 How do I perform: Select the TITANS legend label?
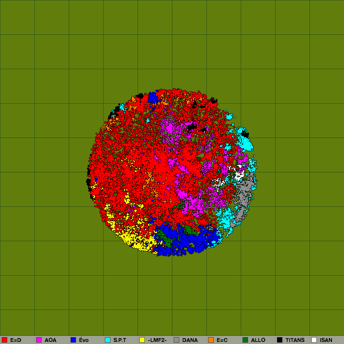295,340
